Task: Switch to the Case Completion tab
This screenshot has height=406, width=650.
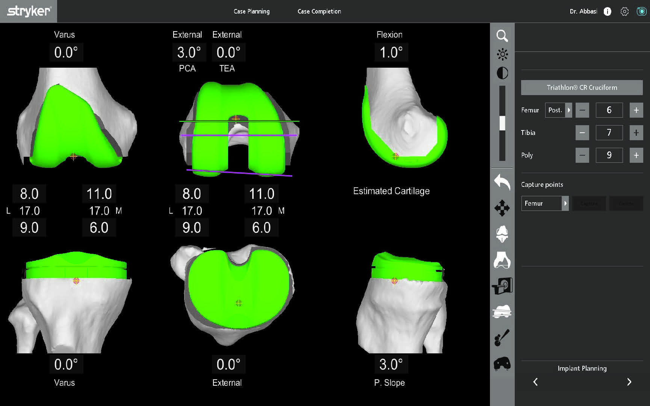Action: click(319, 11)
